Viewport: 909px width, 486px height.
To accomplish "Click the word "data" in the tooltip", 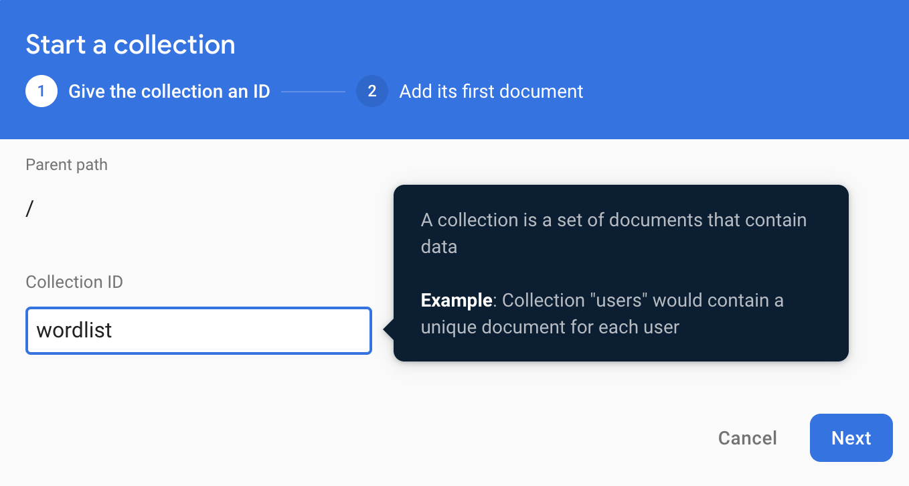I will click(x=438, y=246).
